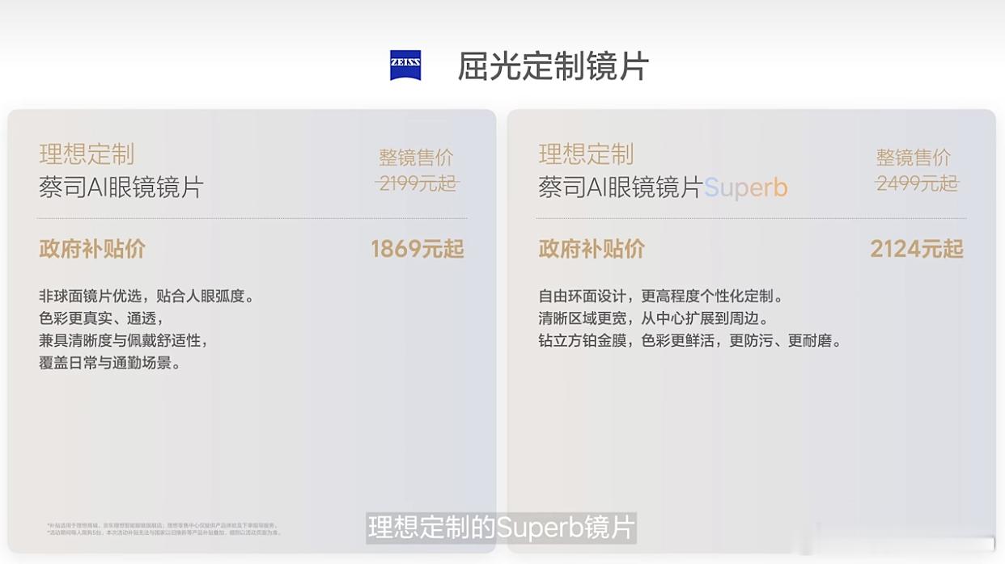This screenshot has height=564, width=1005.
Task: Click line '自由环面设计，更高程度个性化定制。'
Action: point(664,297)
